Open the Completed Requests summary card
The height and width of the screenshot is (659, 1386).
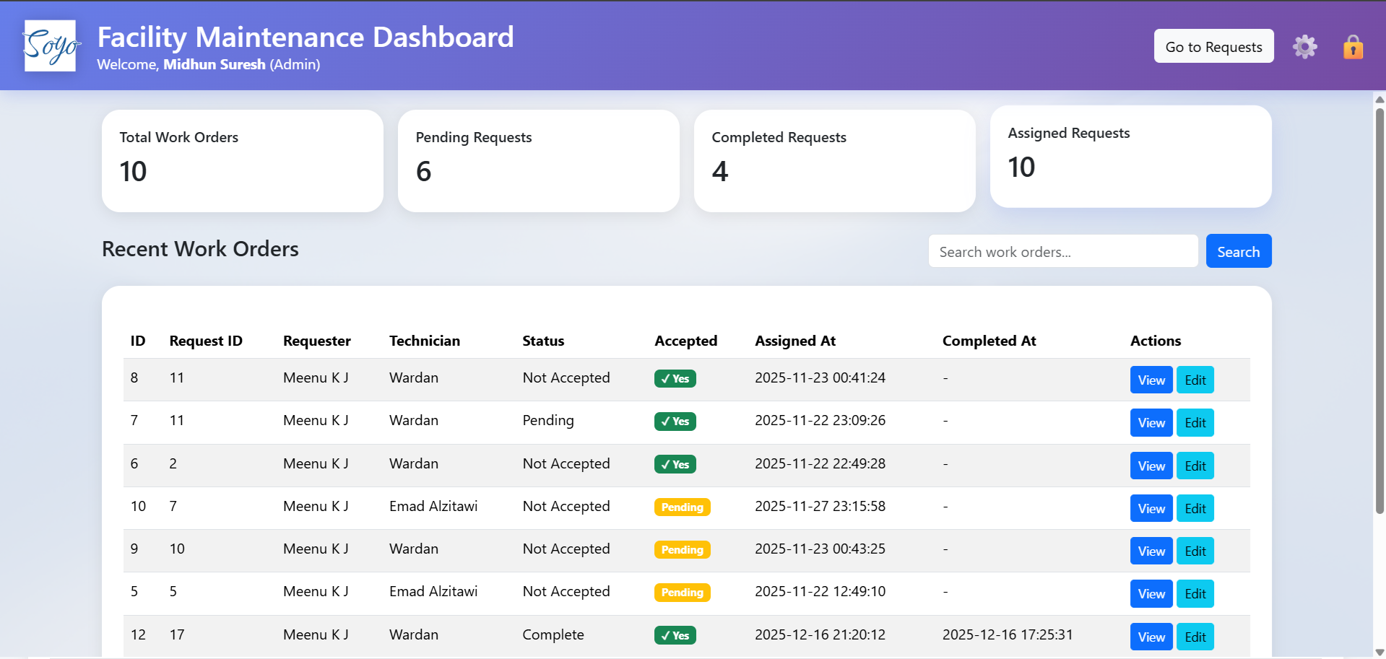click(834, 160)
